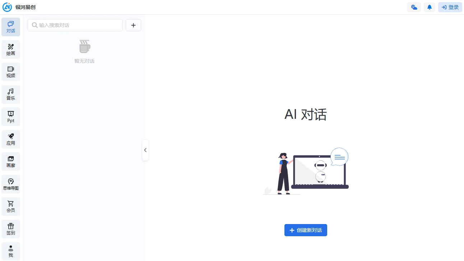Open the 我 profile section

coord(11,251)
